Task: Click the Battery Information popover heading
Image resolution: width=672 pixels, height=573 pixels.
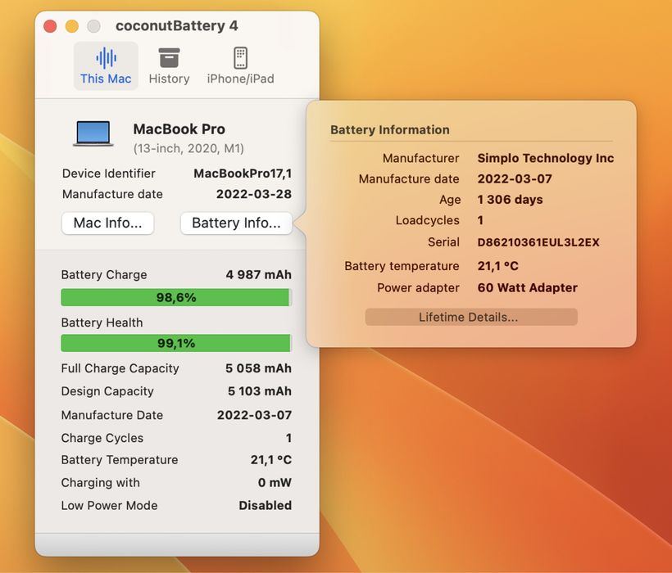Action: [x=390, y=129]
